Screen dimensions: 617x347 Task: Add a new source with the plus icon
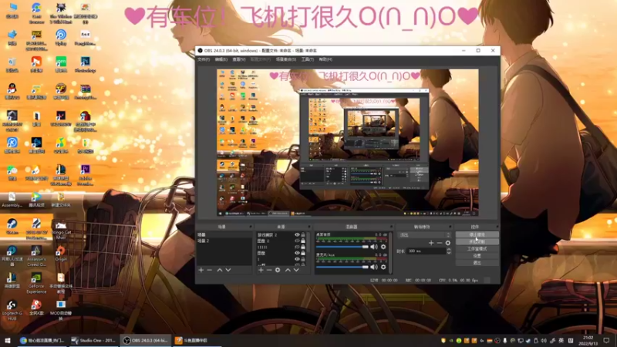coord(261,270)
